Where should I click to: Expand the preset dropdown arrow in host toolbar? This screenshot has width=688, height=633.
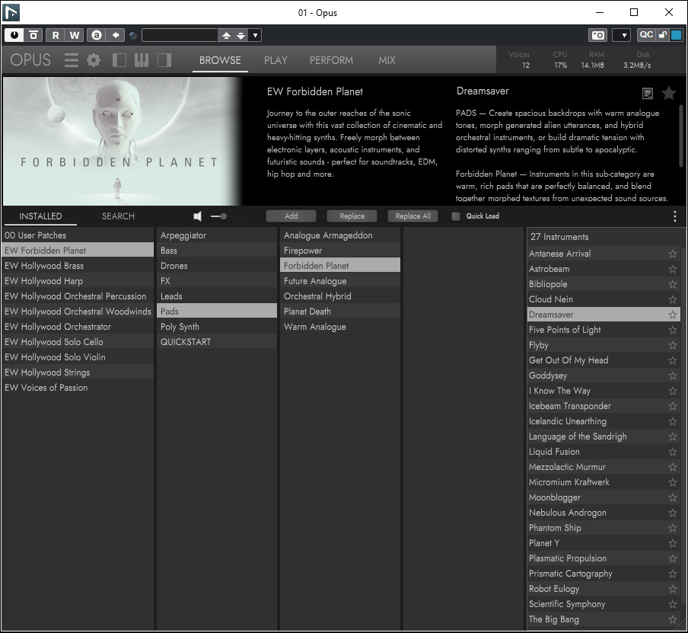point(255,35)
